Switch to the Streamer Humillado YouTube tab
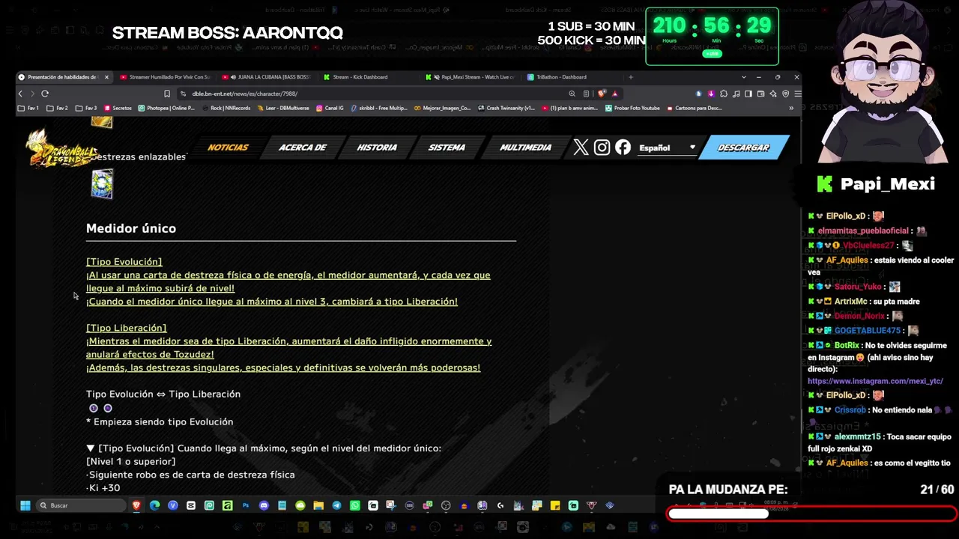Viewport: 959px width, 539px height. click(x=166, y=77)
